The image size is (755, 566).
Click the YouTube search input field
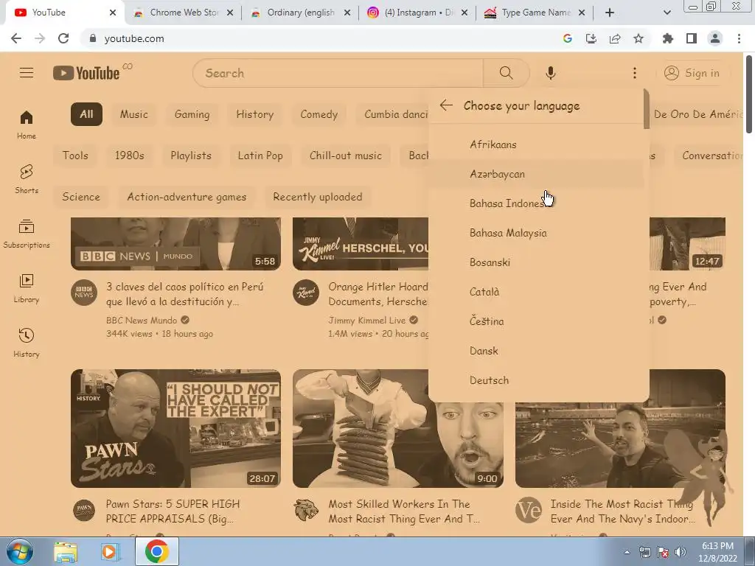coord(338,73)
